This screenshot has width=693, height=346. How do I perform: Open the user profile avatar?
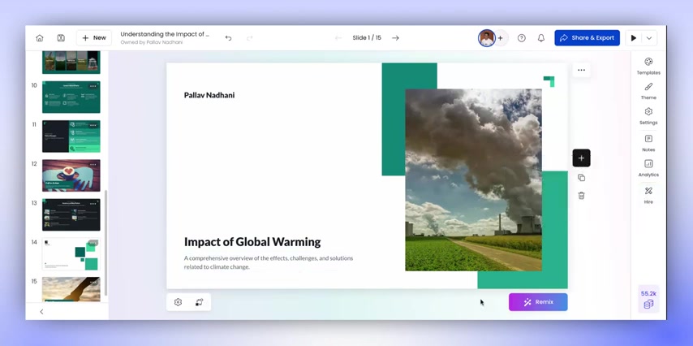click(486, 38)
